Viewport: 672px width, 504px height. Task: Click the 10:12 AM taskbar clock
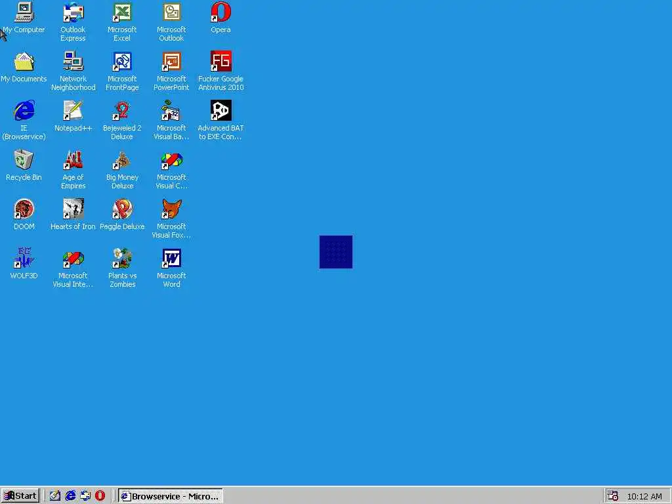[x=644, y=496]
